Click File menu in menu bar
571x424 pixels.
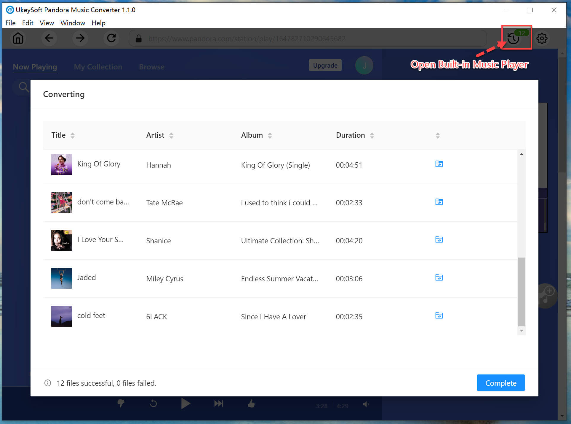pyautogui.click(x=10, y=23)
